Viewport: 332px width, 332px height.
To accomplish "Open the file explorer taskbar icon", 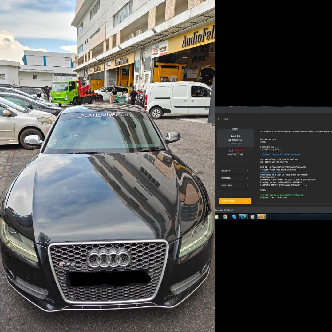I will (x=217, y=217).
